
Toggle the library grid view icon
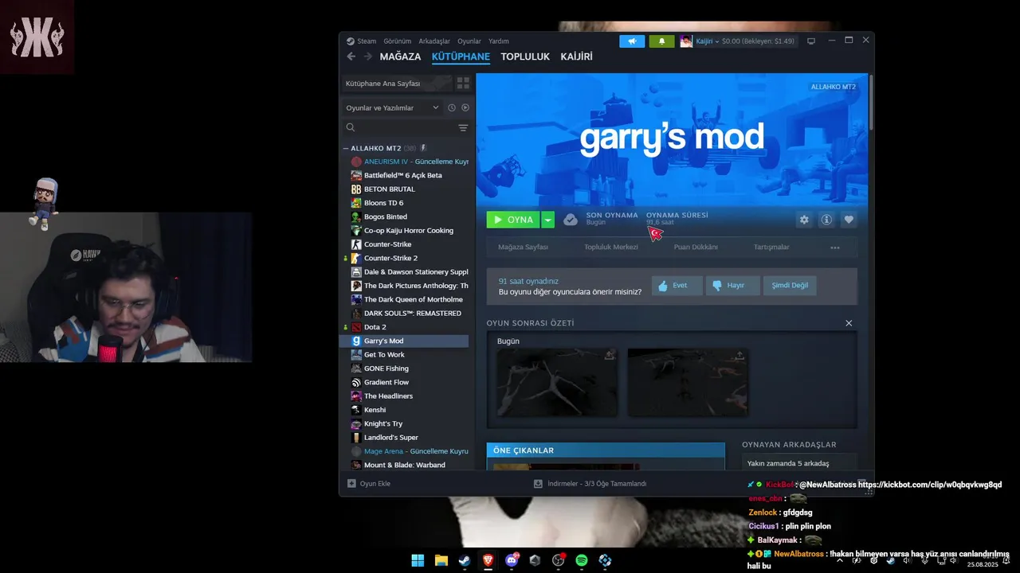click(463, 84)
